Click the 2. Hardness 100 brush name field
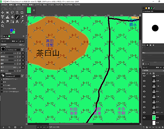164x129 pixels. click(13, 50)
